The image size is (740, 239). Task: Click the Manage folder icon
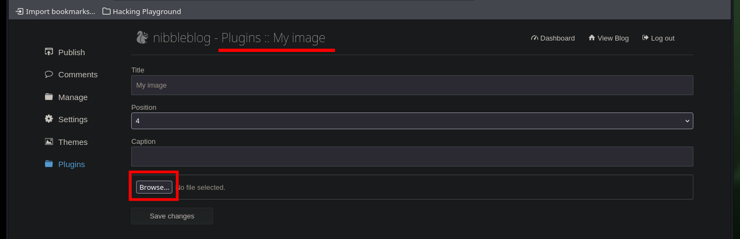click(49, 97)
